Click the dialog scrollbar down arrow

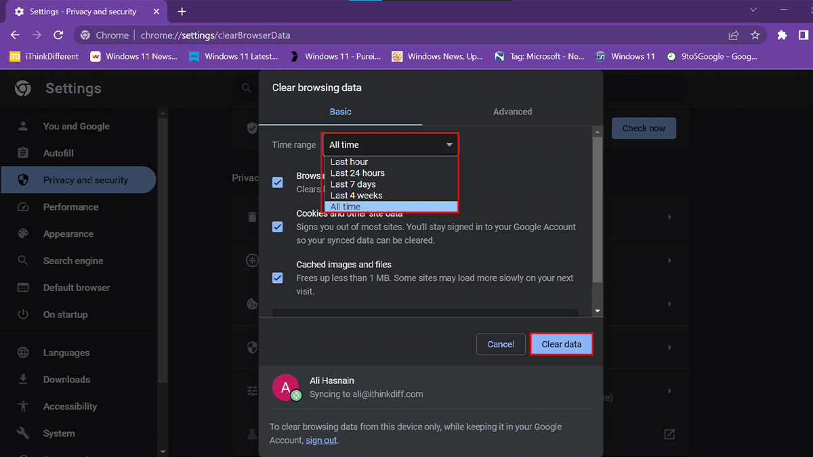click(597, 311)
